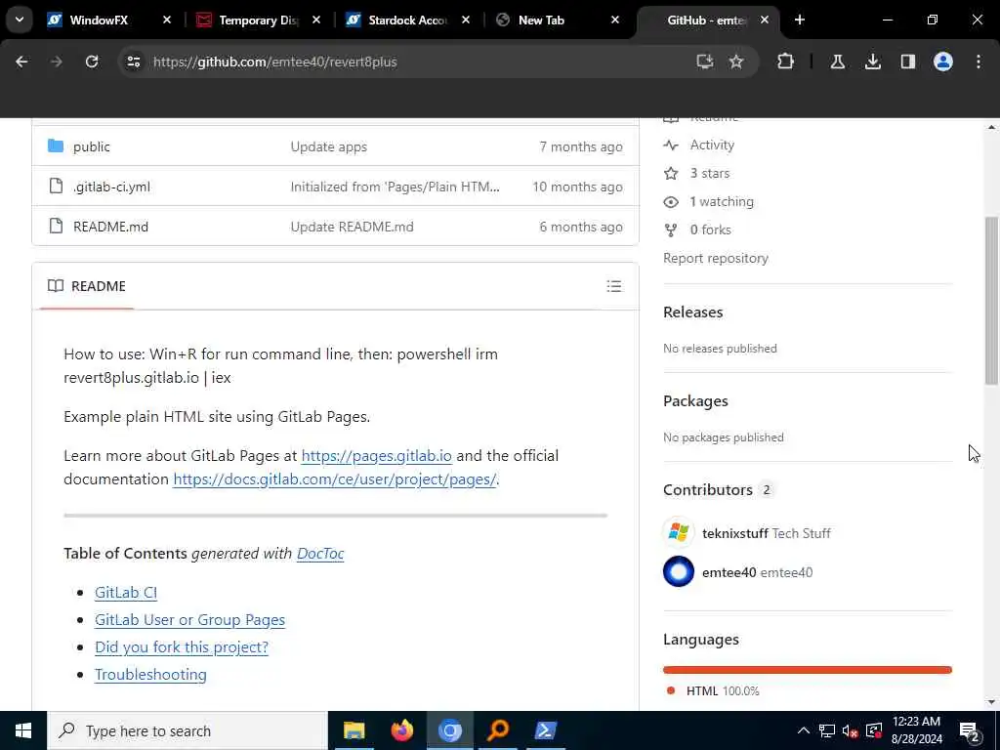The image size is (1000, 750).
Task: Select the README tab header
Action: (x=87, y=286)
